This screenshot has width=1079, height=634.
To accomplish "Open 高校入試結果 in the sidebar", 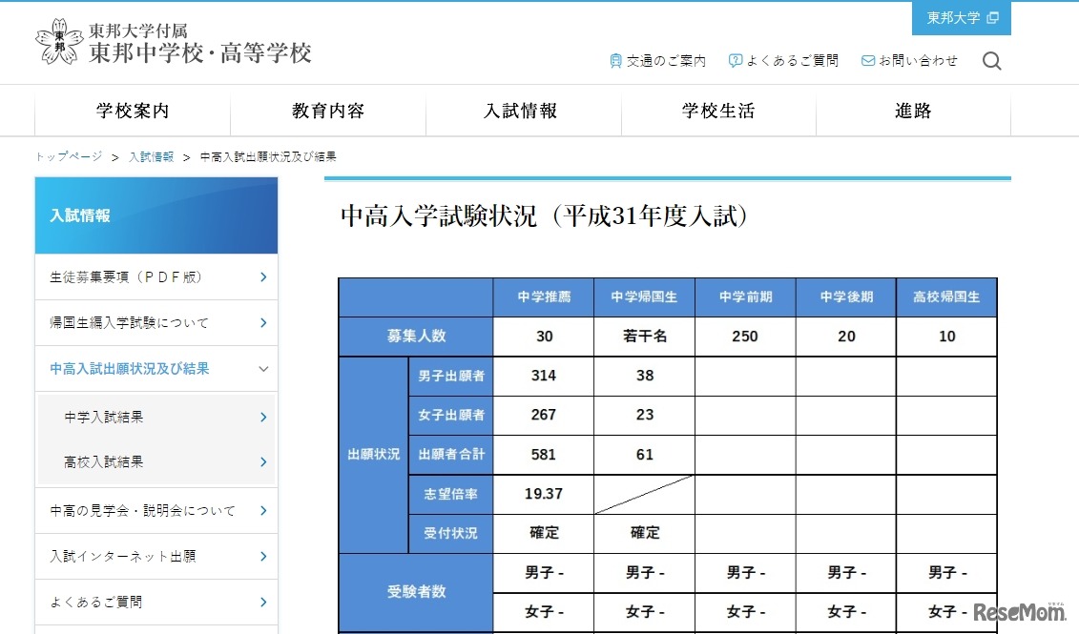I will 104,461.
